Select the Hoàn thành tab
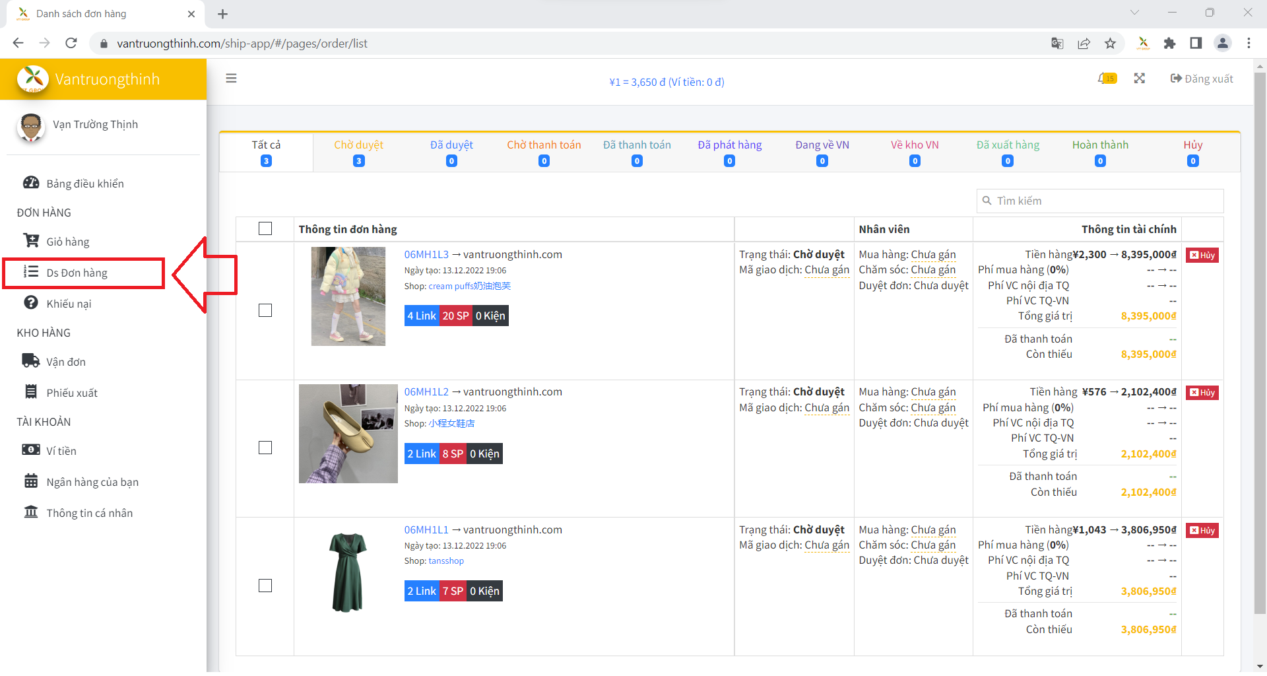 pyautogui.click(x=1100, y=152)
